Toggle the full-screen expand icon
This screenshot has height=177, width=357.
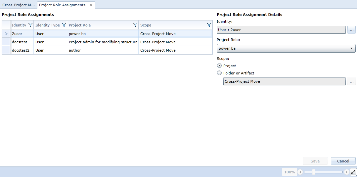[x=353, y=172]
